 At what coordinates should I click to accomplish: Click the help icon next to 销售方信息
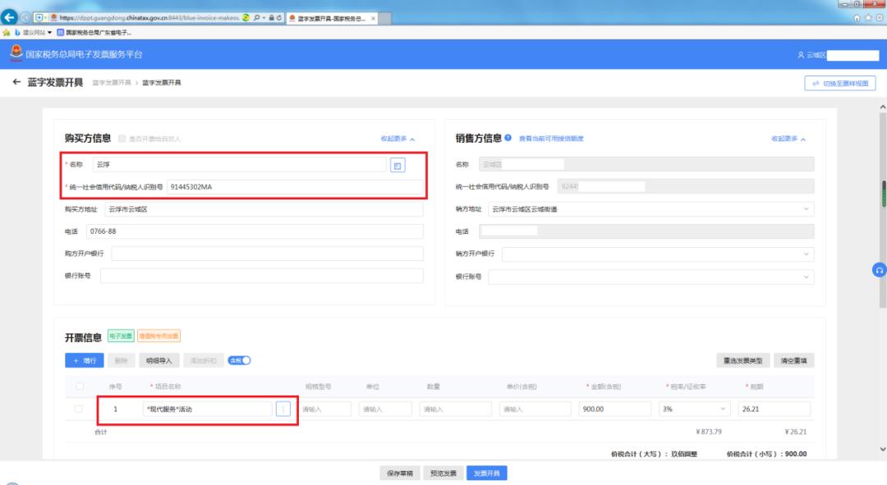508,138
